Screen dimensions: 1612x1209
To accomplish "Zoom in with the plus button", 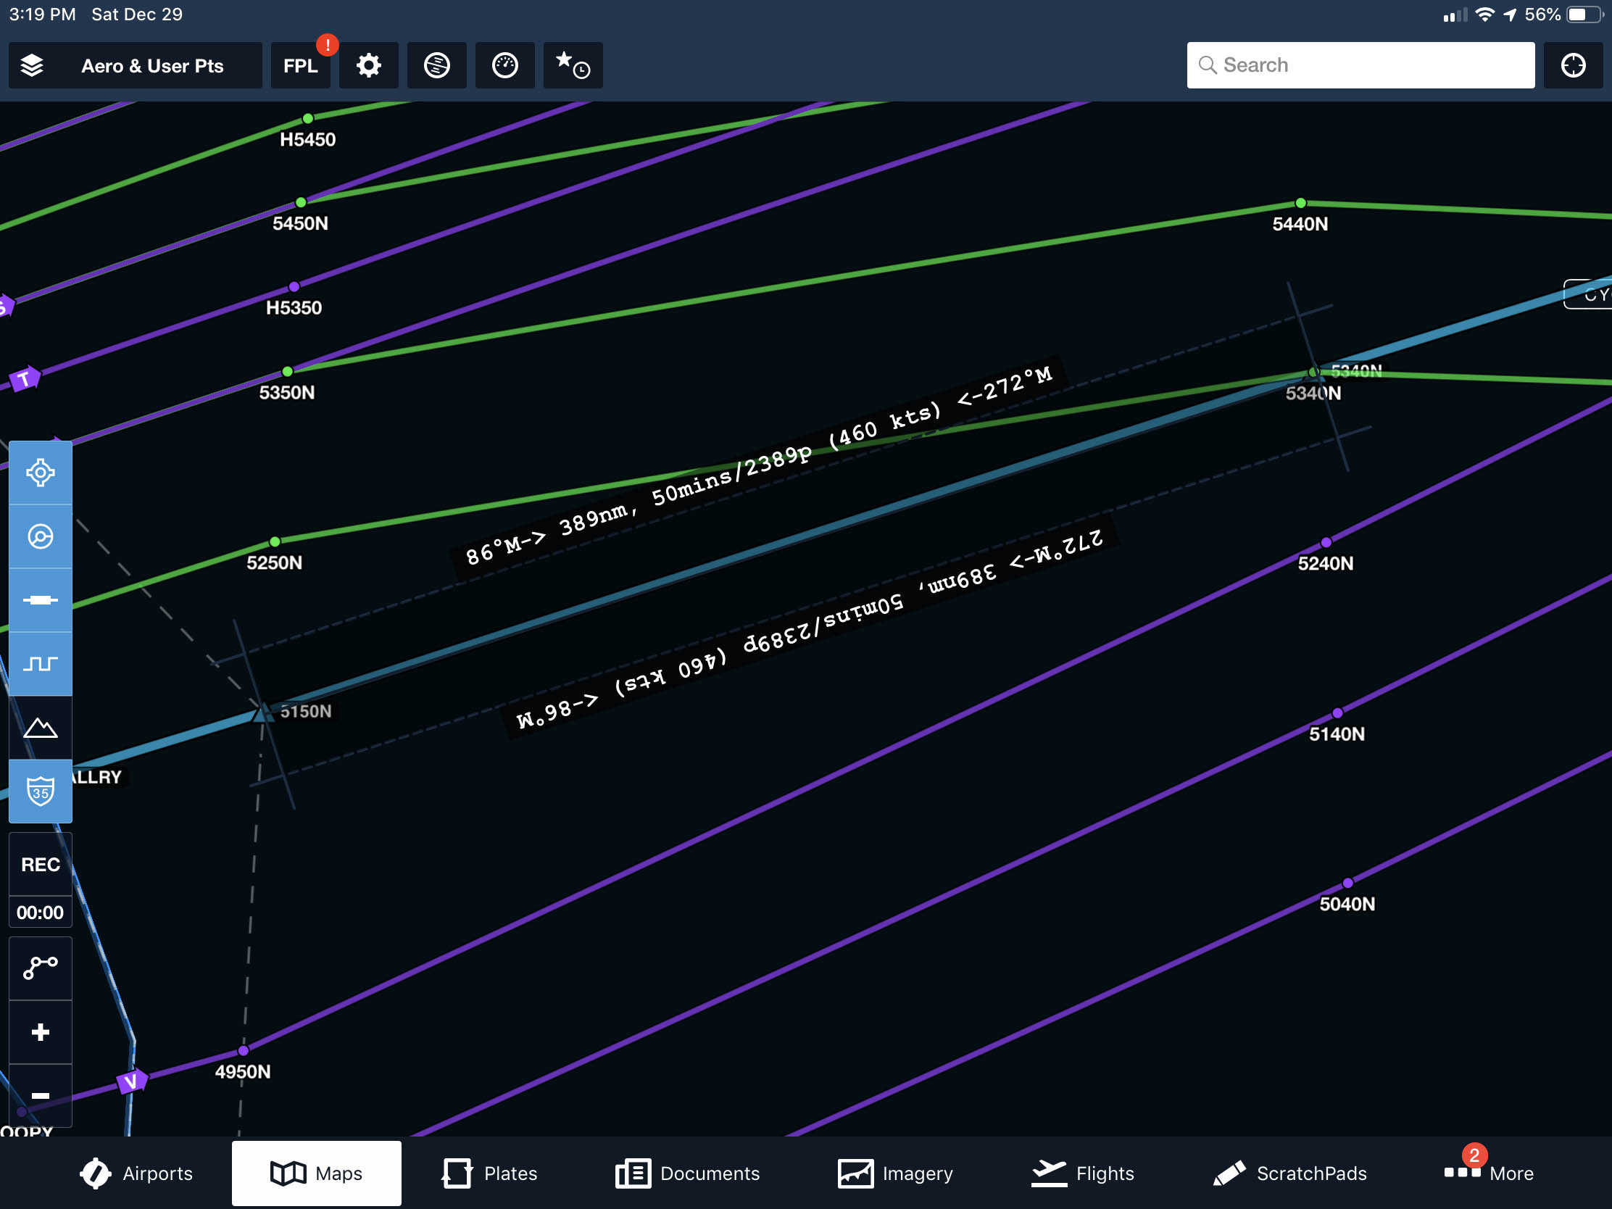I will (x=40, y=1032).
